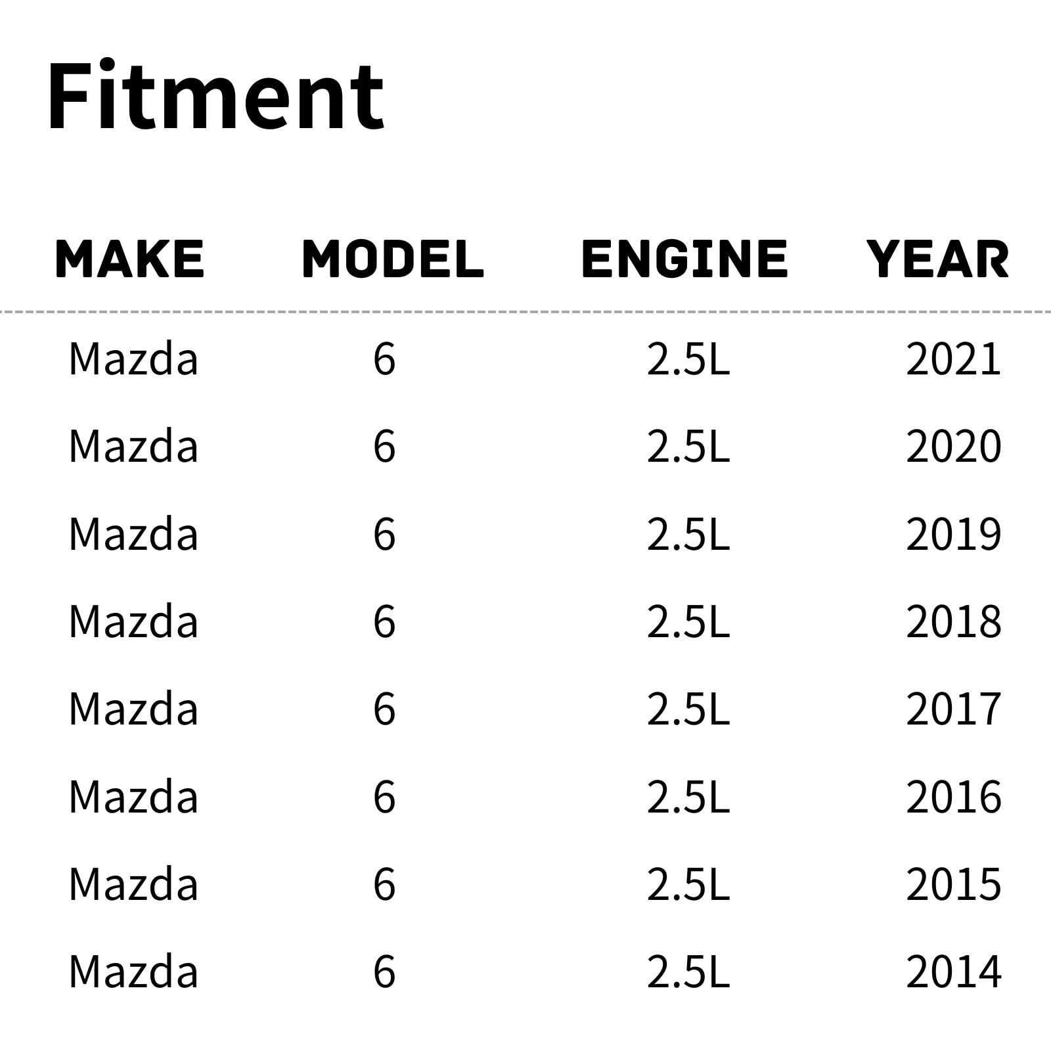Click Mazda in the 2021 row
The width and height of the screenshot is (1051, 1051).
coord(133,359)
